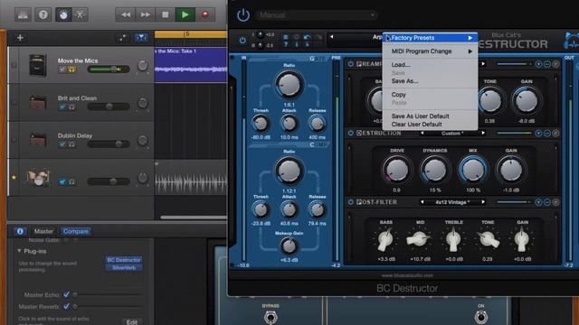Adjust the Brit and Clean volume slider
The width and height of the screenshot is (579, 325).
tap(109, 107)
